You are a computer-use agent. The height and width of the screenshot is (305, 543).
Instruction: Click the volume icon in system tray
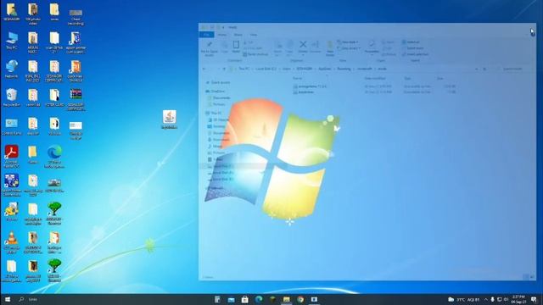[x=506, y=299]
